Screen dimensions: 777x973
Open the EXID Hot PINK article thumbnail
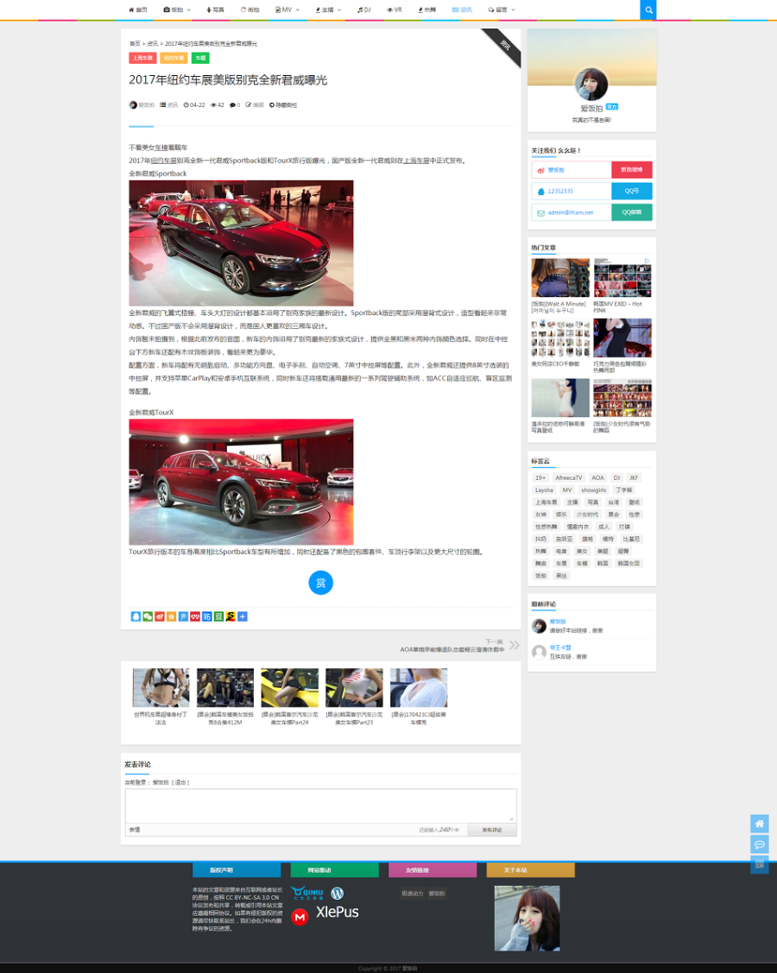coord(622,278)
